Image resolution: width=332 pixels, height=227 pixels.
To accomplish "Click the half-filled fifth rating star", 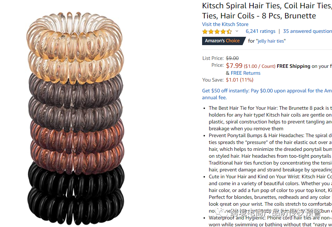I will pos(229,31).
